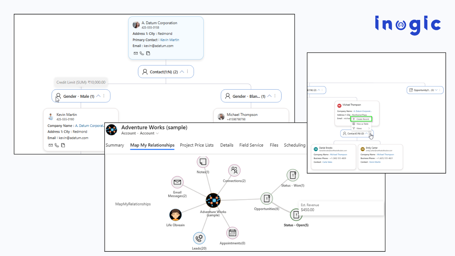
Task: Select the phone icon on Kevin Martin's card
Action: [x=57, y=145]
